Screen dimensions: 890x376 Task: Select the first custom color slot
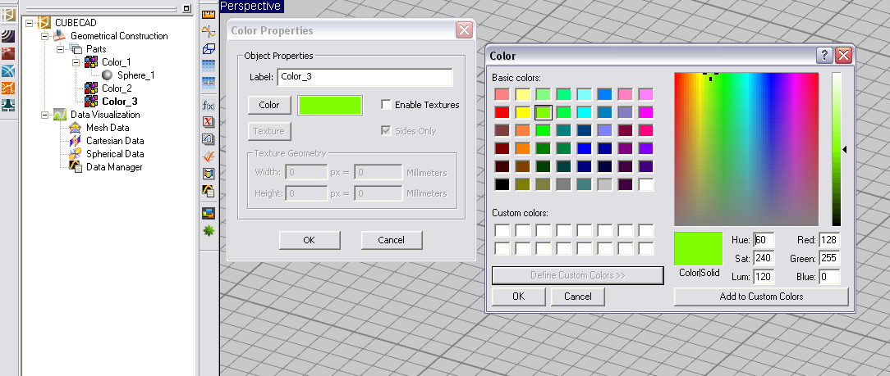pyautogui.click(x=502, y=230)
